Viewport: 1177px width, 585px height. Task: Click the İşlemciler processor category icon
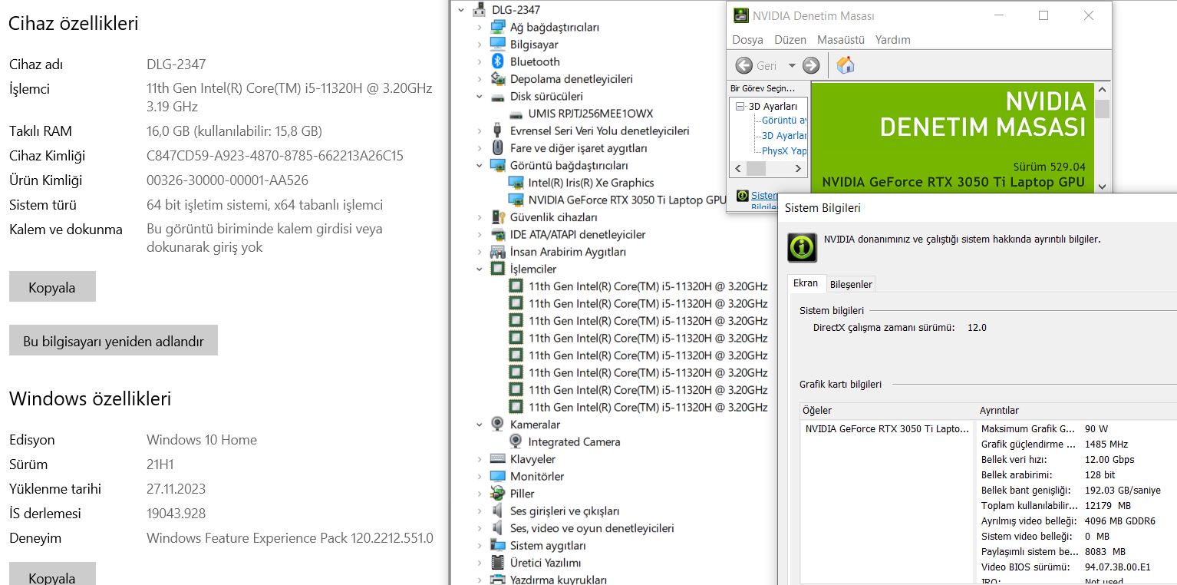pos(498,269)
